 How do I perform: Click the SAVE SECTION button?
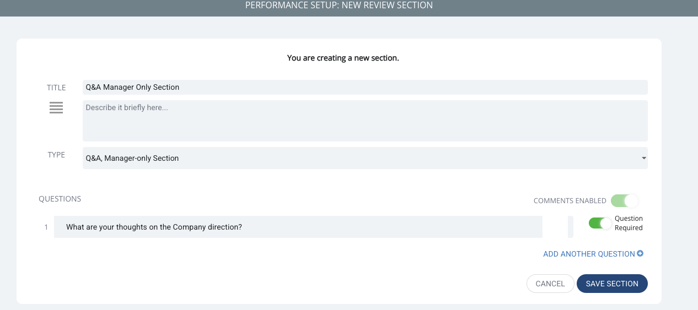(612, 284)
